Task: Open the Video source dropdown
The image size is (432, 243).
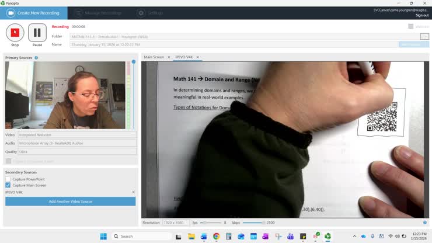Action: point(77,135)
